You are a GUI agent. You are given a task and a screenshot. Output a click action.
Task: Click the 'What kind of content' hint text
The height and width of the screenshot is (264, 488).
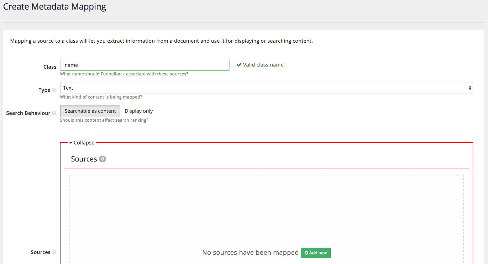coord(101,97)
